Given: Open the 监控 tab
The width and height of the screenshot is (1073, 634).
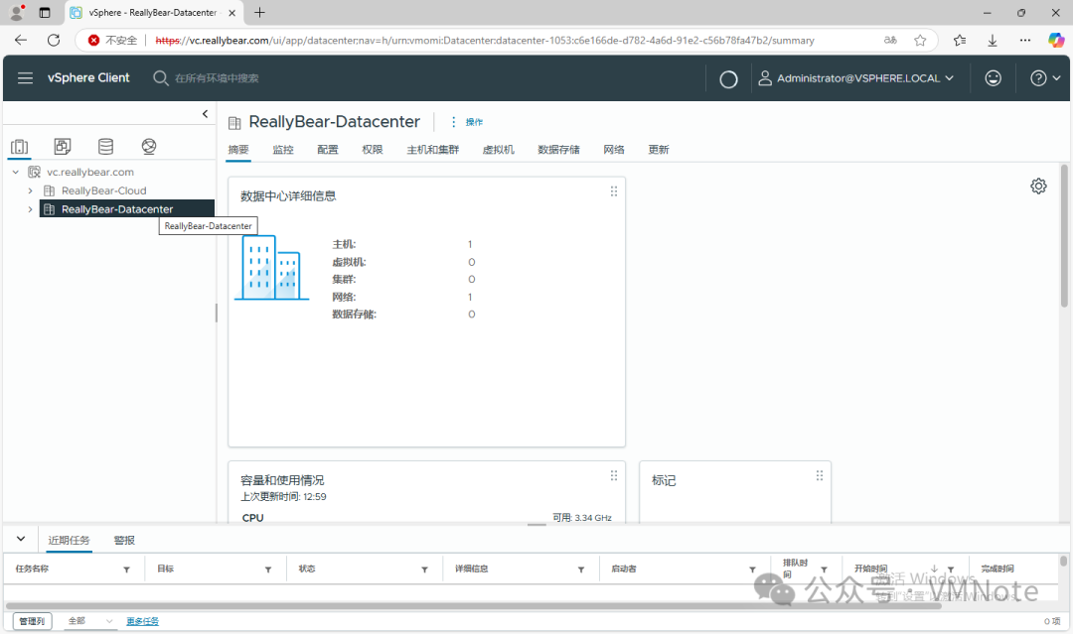Looking at the screenshot, I should pyautogui.click(x=282, y=150).
